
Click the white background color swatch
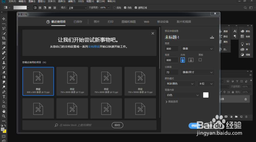click(206, 95)
